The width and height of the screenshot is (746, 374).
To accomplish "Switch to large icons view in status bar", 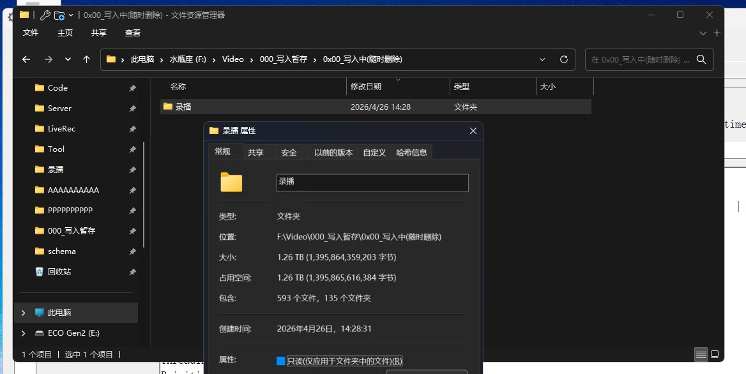I will (715, 354).
